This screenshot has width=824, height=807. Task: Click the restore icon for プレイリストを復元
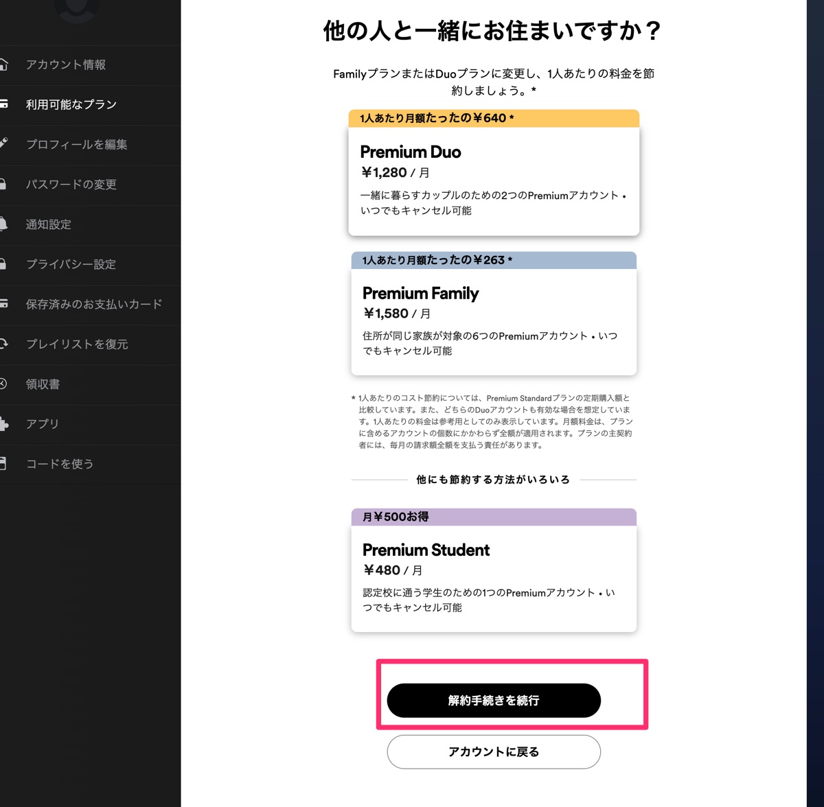pyautogui.click(x=3, y=344)
